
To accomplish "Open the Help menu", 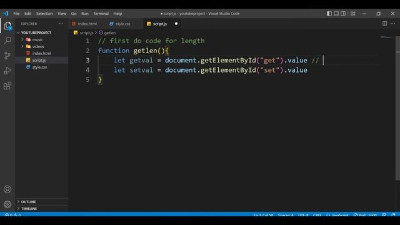I will point(117,14).
